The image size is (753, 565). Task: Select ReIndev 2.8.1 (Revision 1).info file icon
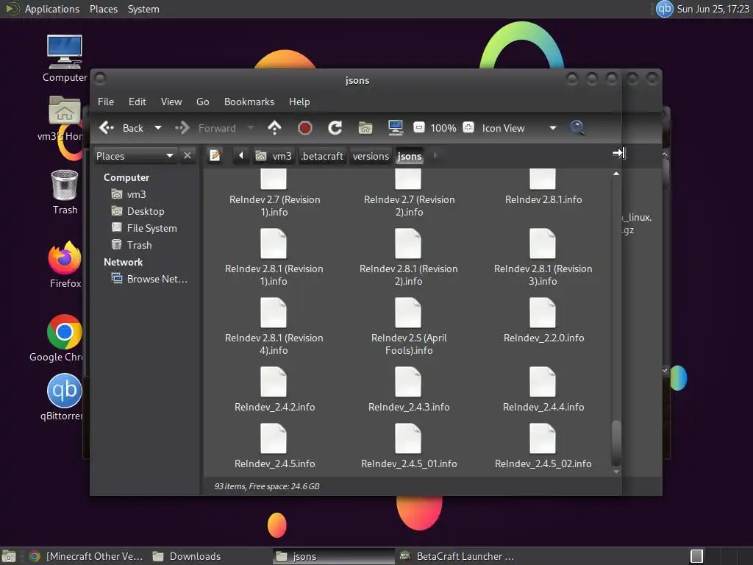click(x=274, y=244)
